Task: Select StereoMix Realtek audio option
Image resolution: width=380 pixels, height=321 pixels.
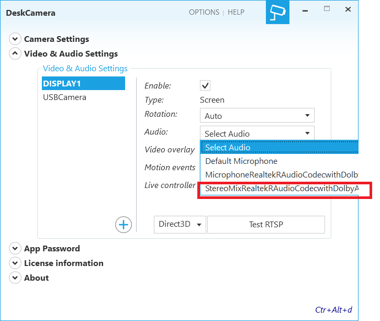Action: 282,189
